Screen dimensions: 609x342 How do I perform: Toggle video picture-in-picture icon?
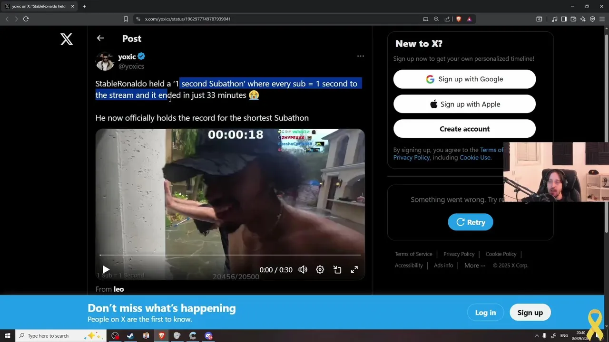[337, 270]
